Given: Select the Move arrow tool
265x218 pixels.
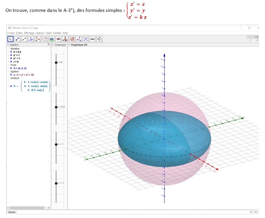Looking at the screenshot, I should (x=10, y=39).
